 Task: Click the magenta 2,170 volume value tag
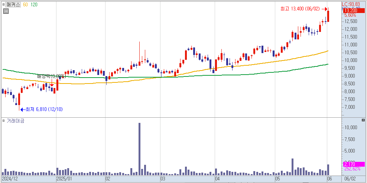(x=354, y=164)
